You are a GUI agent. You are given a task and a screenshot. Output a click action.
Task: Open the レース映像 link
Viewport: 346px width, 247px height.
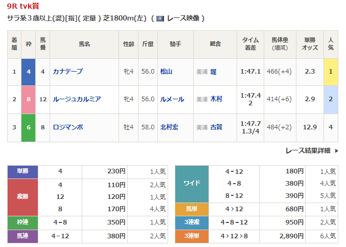(x=183, y=18)
